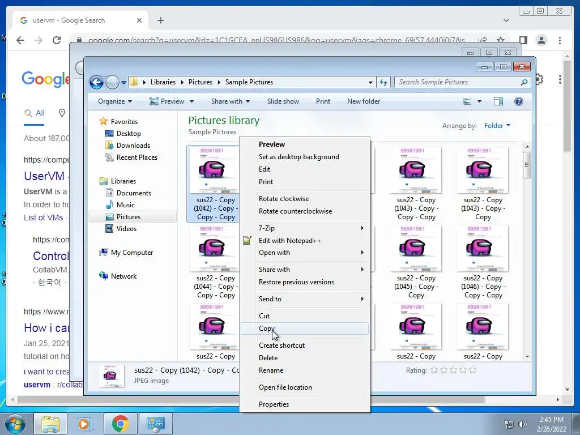This screenshot has width=580, height=435.
Task: Click Explorer's greyed Forward arrow button
Action: (112, 82)
